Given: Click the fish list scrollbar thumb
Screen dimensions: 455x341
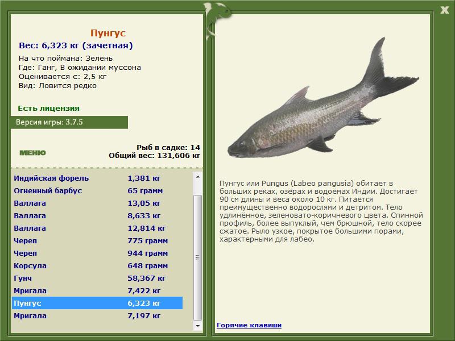Looking at the screenshot, I should 197,257.
